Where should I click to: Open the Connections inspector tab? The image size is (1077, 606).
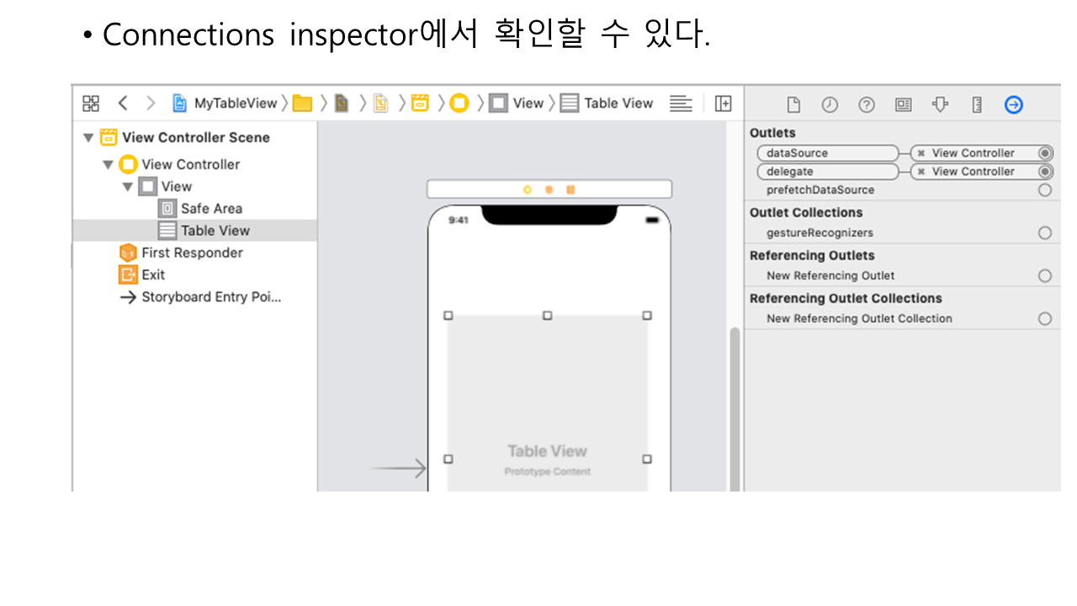point(1014,104)
